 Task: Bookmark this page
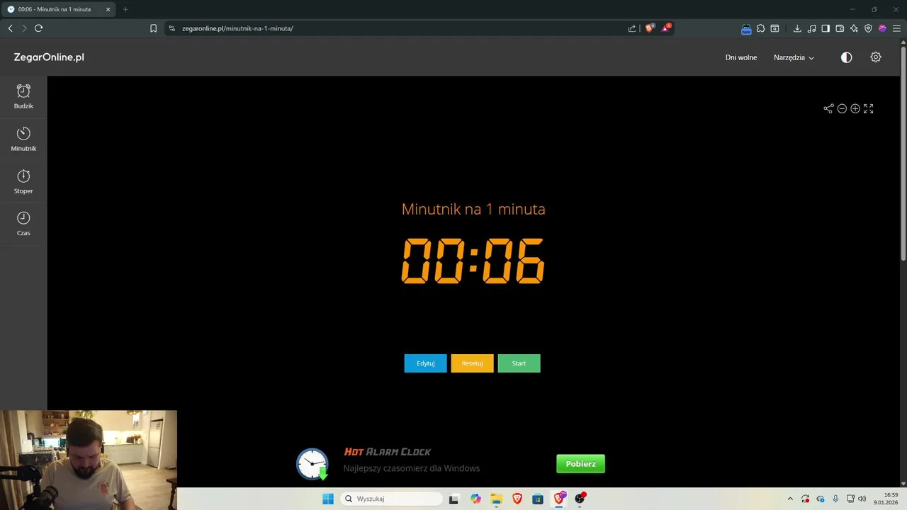(153, 28)
